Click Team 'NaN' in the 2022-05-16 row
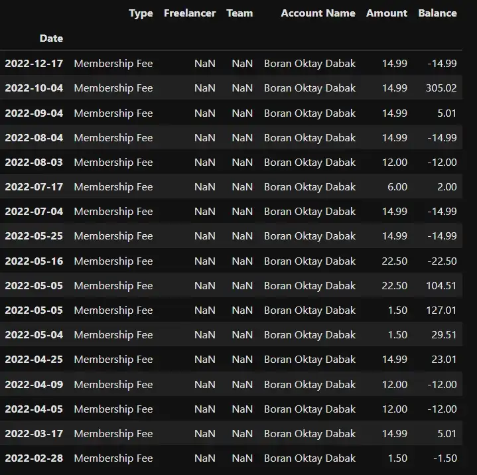477x475 pixels. (242, 261)
